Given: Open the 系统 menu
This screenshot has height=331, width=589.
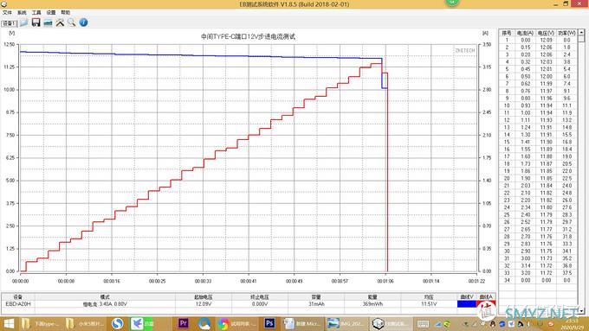Looking at the screenshot, I should [x=22, y=12].
